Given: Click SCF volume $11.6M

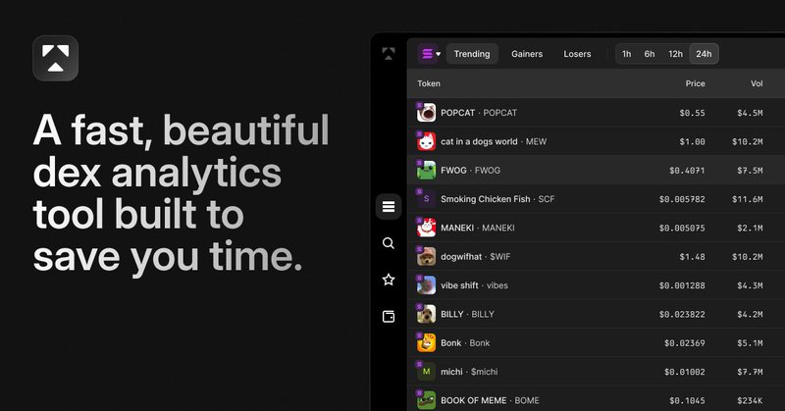Looking at the screenshot, I should coord(748,199).
